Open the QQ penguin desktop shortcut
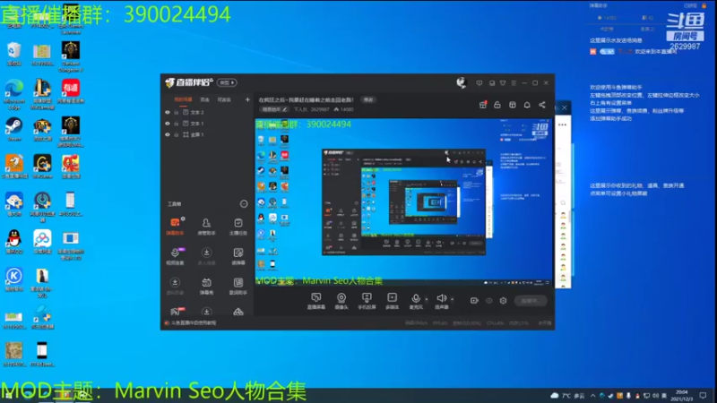 [x=13, y=242]
